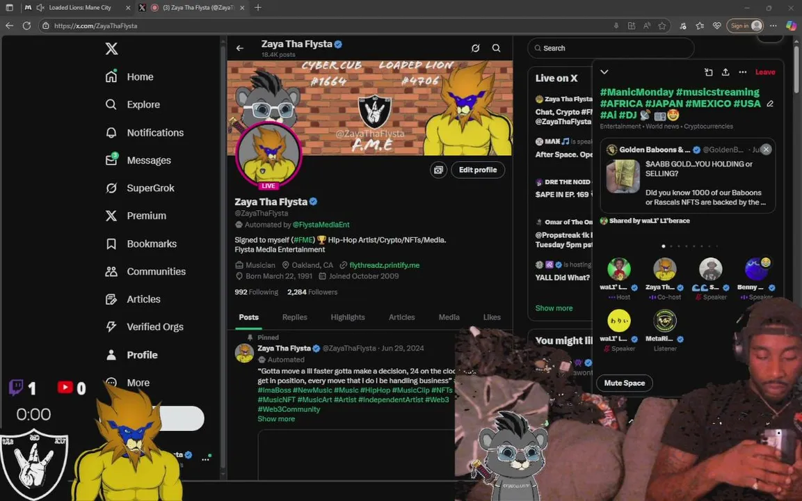802x501 pixels.
Task: Click the Edit profile button
Action: tap(478, 170)
